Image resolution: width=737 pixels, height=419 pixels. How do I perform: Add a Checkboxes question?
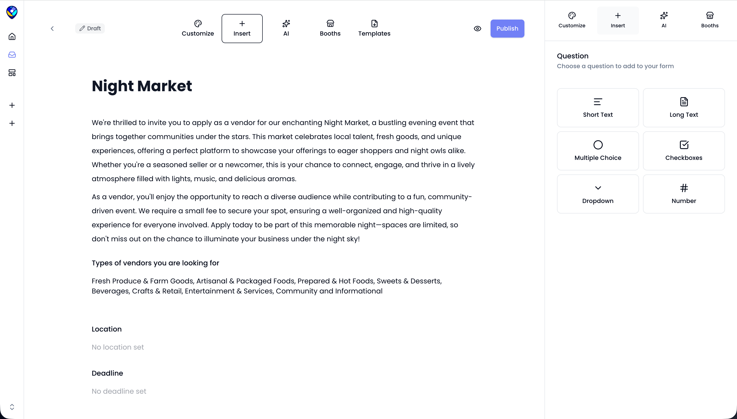(x=683, y=151)
